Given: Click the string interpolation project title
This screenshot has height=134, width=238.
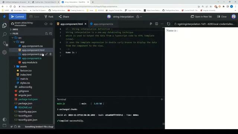Looking at the screenshot, I should pos(123,16).
